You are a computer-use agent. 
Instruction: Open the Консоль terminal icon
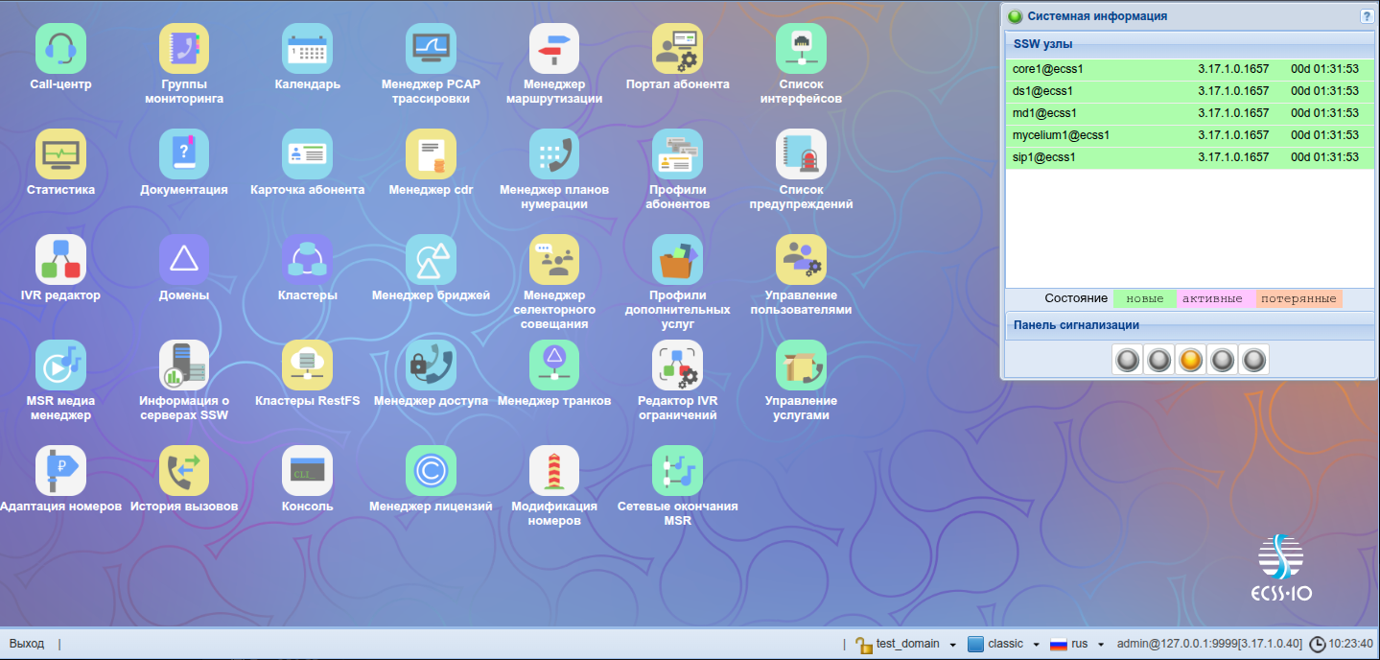coord(307,471)
